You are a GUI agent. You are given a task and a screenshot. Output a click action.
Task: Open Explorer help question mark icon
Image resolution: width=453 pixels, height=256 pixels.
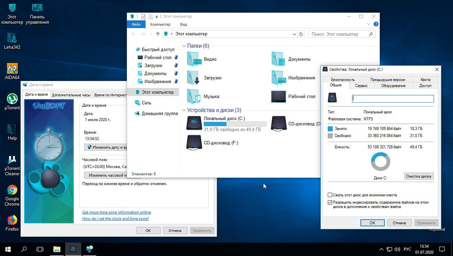pyautogui.click(x=376, y=24)
